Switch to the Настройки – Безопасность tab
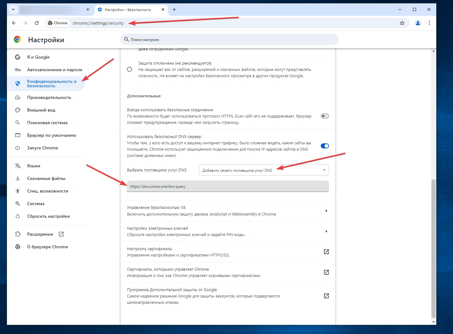 coord(131,10)
